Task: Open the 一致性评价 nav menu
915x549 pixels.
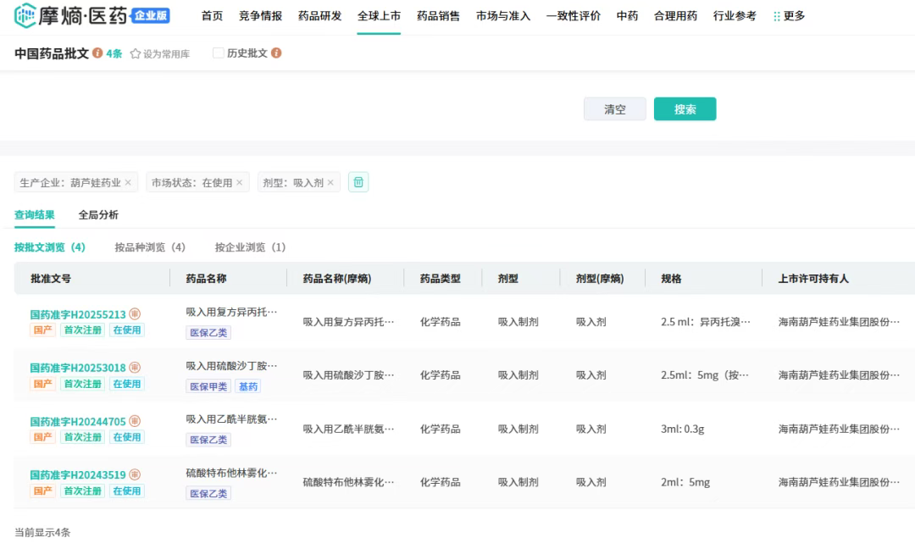Action: (x=573, y=16)
